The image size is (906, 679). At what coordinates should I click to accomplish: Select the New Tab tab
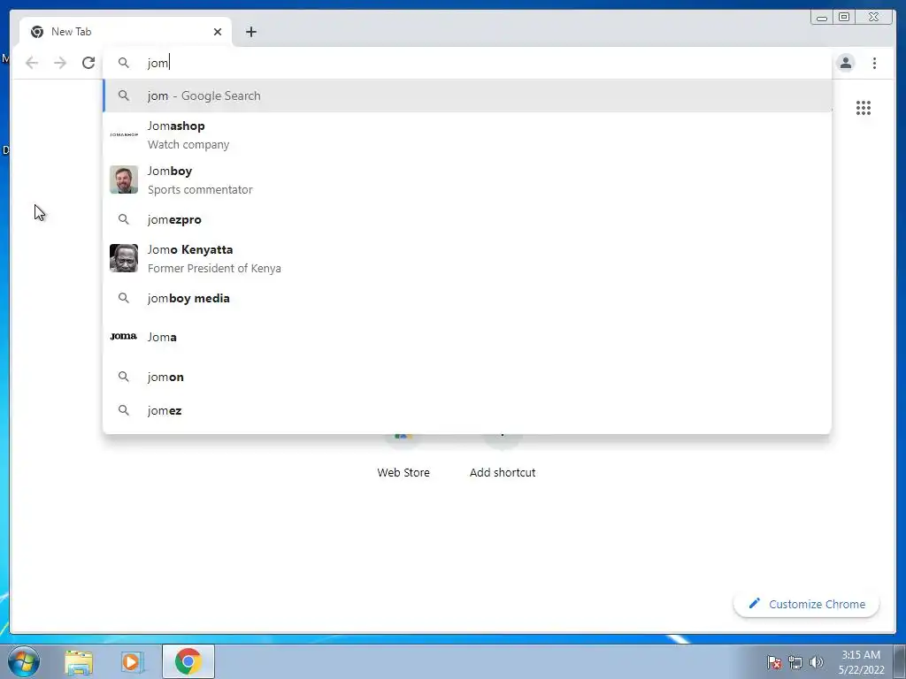tap(126, 32)
